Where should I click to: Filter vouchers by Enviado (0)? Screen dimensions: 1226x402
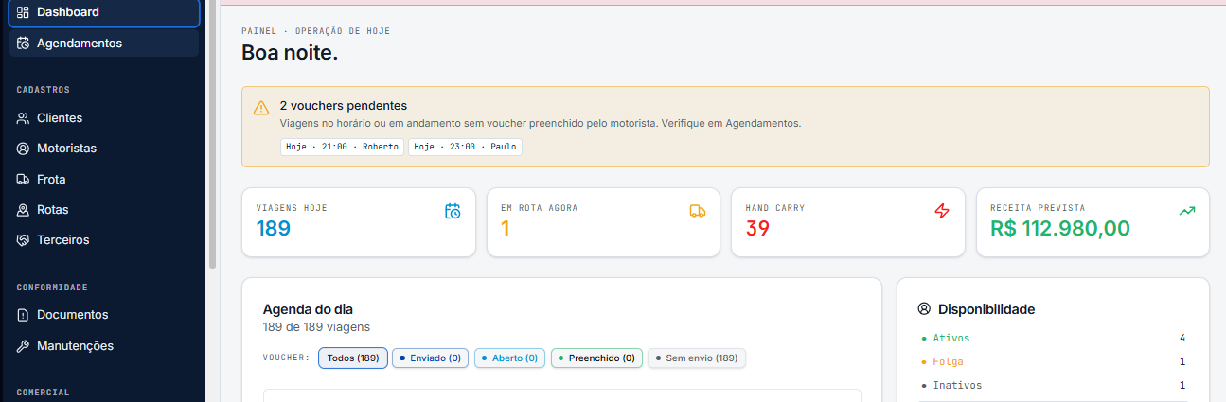pos(430,358)
